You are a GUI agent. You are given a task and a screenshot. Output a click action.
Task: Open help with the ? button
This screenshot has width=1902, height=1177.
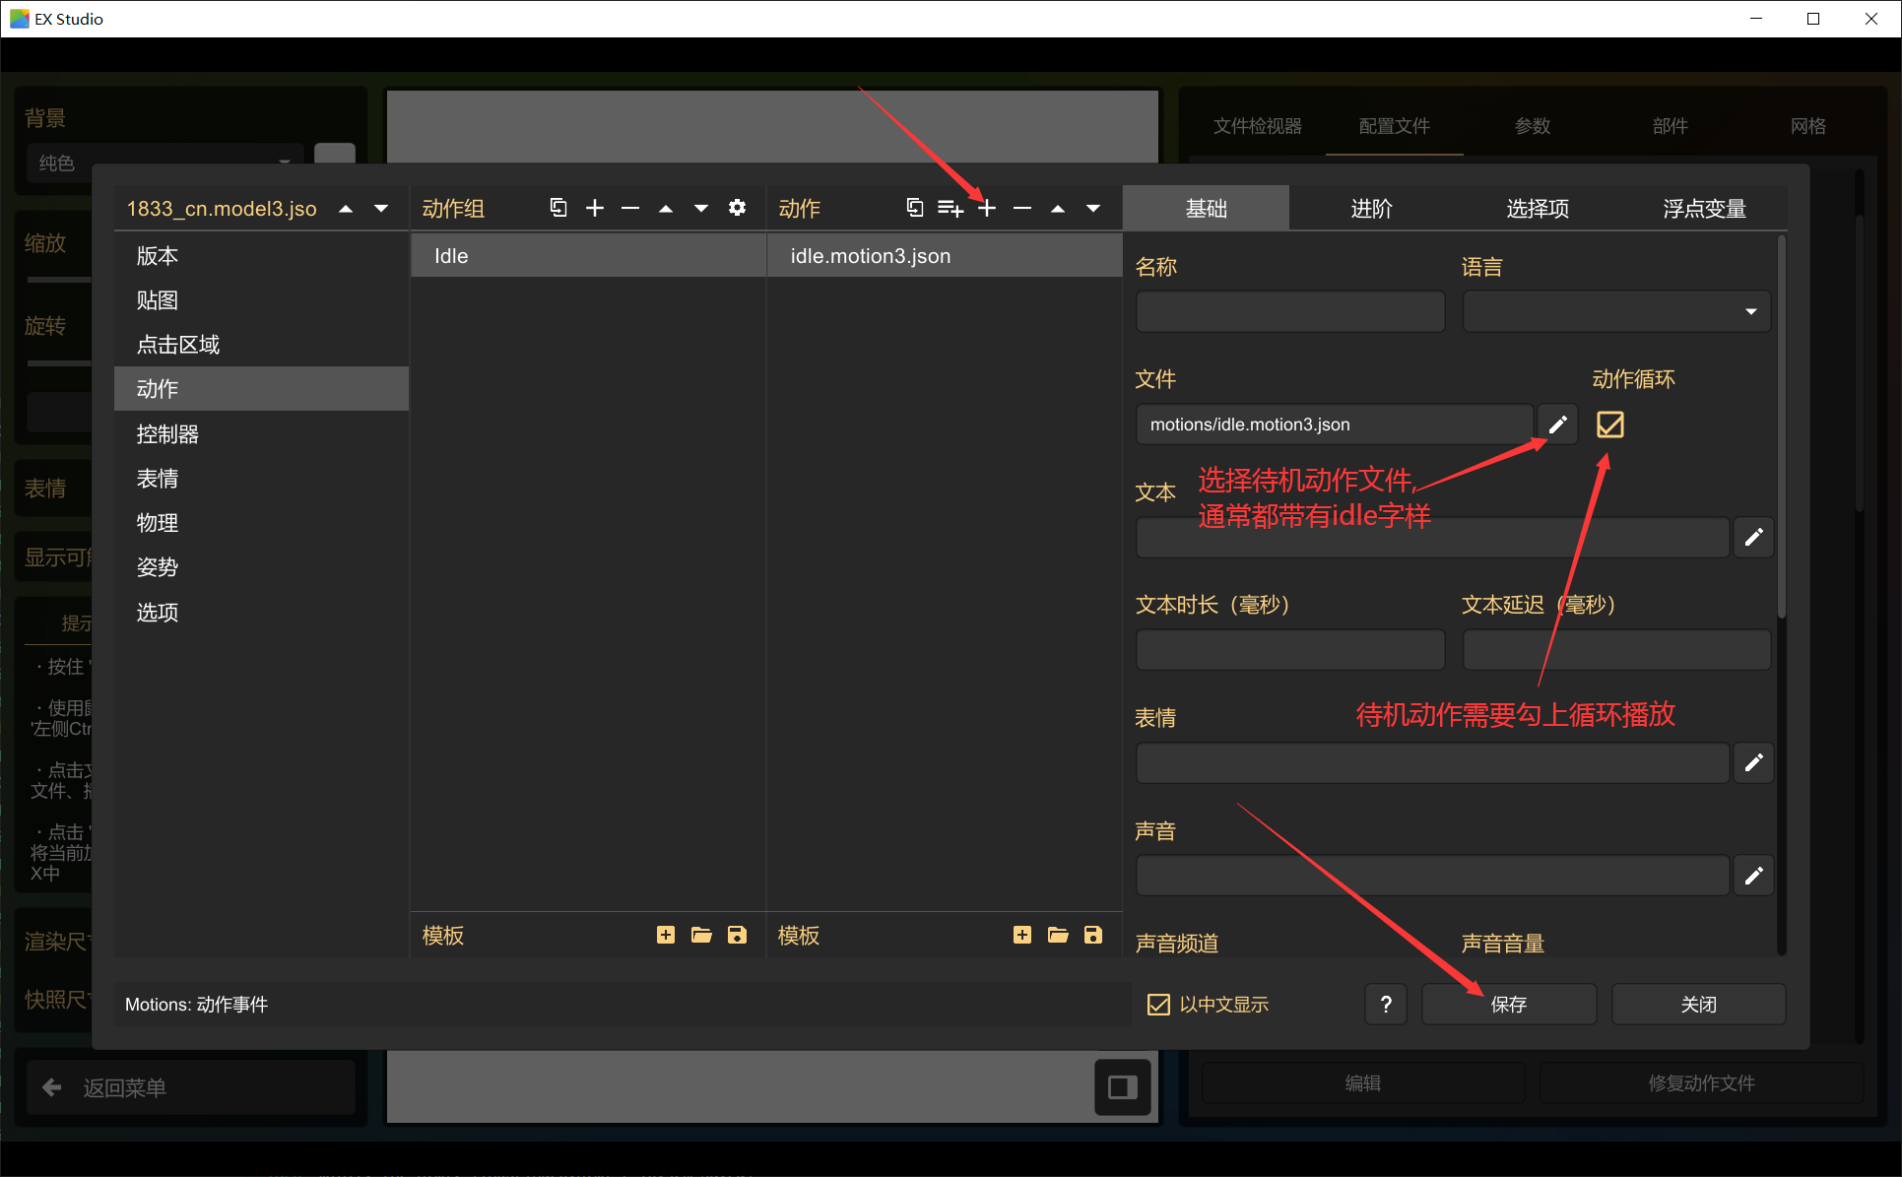(x=1386, y=1005)
